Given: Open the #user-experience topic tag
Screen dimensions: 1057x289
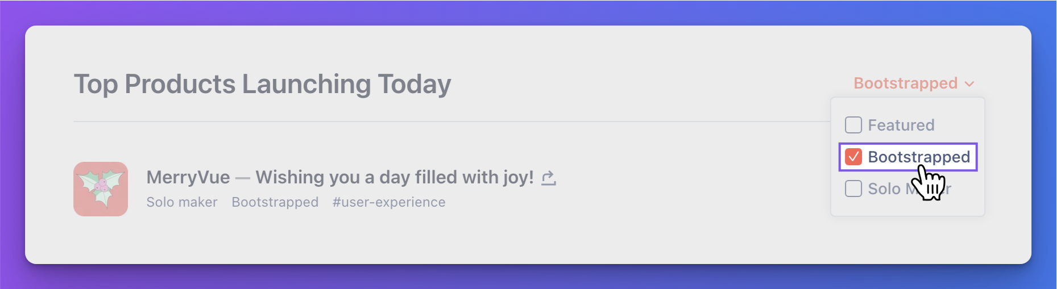Looking at the screenshot, I should point(389,202).
